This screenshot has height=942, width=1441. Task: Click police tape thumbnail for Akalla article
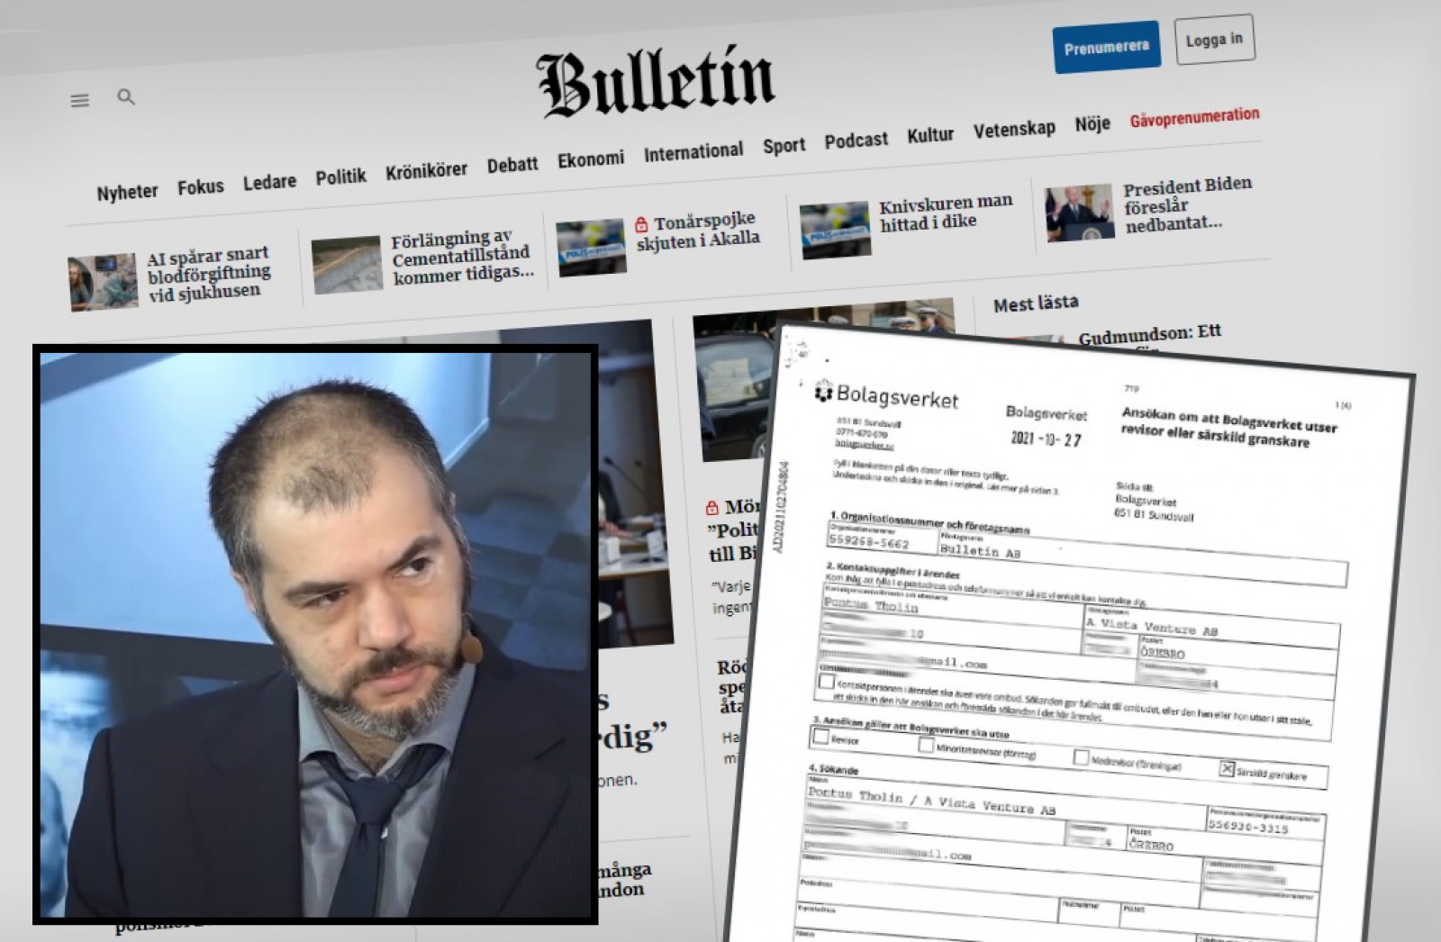point(591,247)
